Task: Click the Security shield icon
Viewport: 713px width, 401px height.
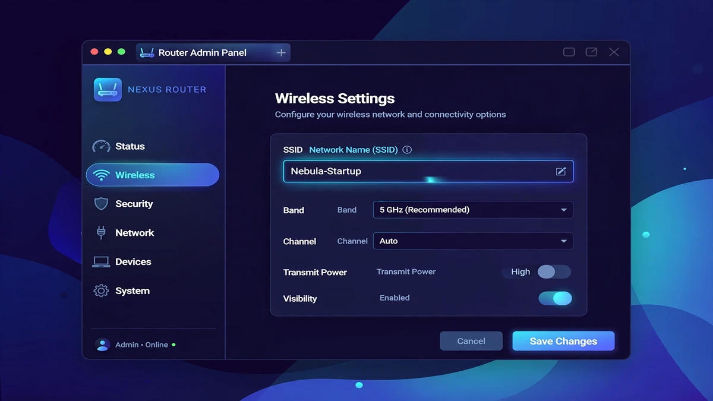Action: [101, 204]
